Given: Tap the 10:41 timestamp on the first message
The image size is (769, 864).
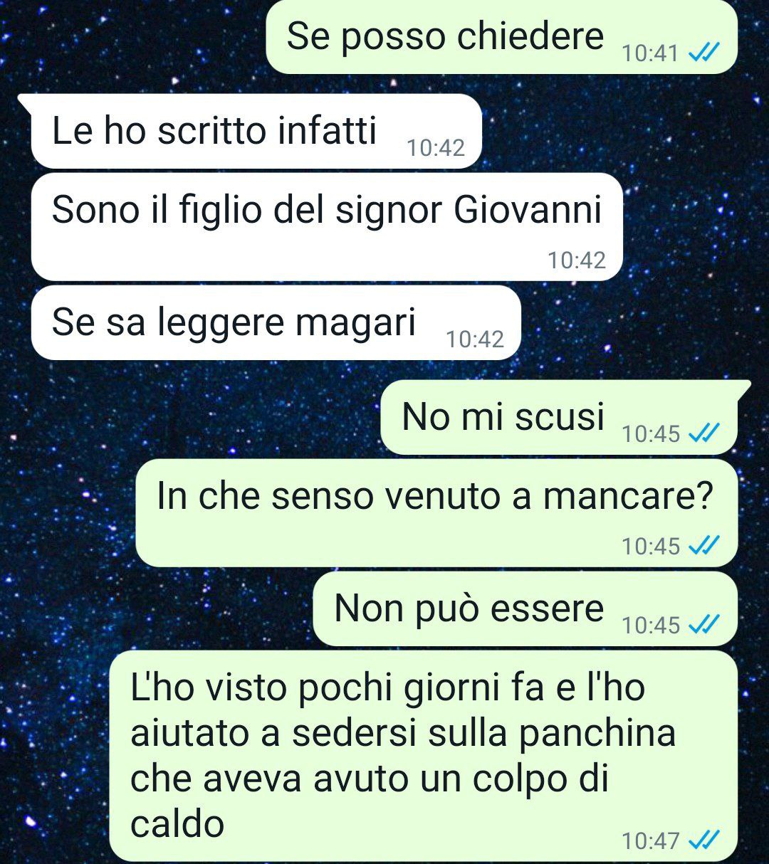Looking at the screenshot, I should click(649, 53).
